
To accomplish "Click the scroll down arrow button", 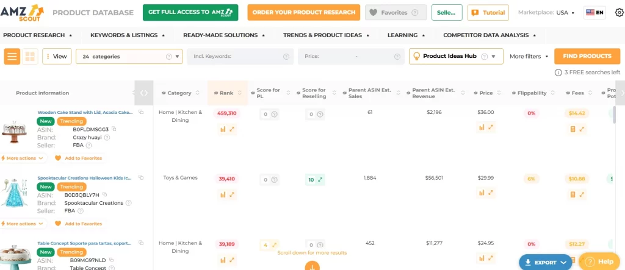I will click(312, 266).
